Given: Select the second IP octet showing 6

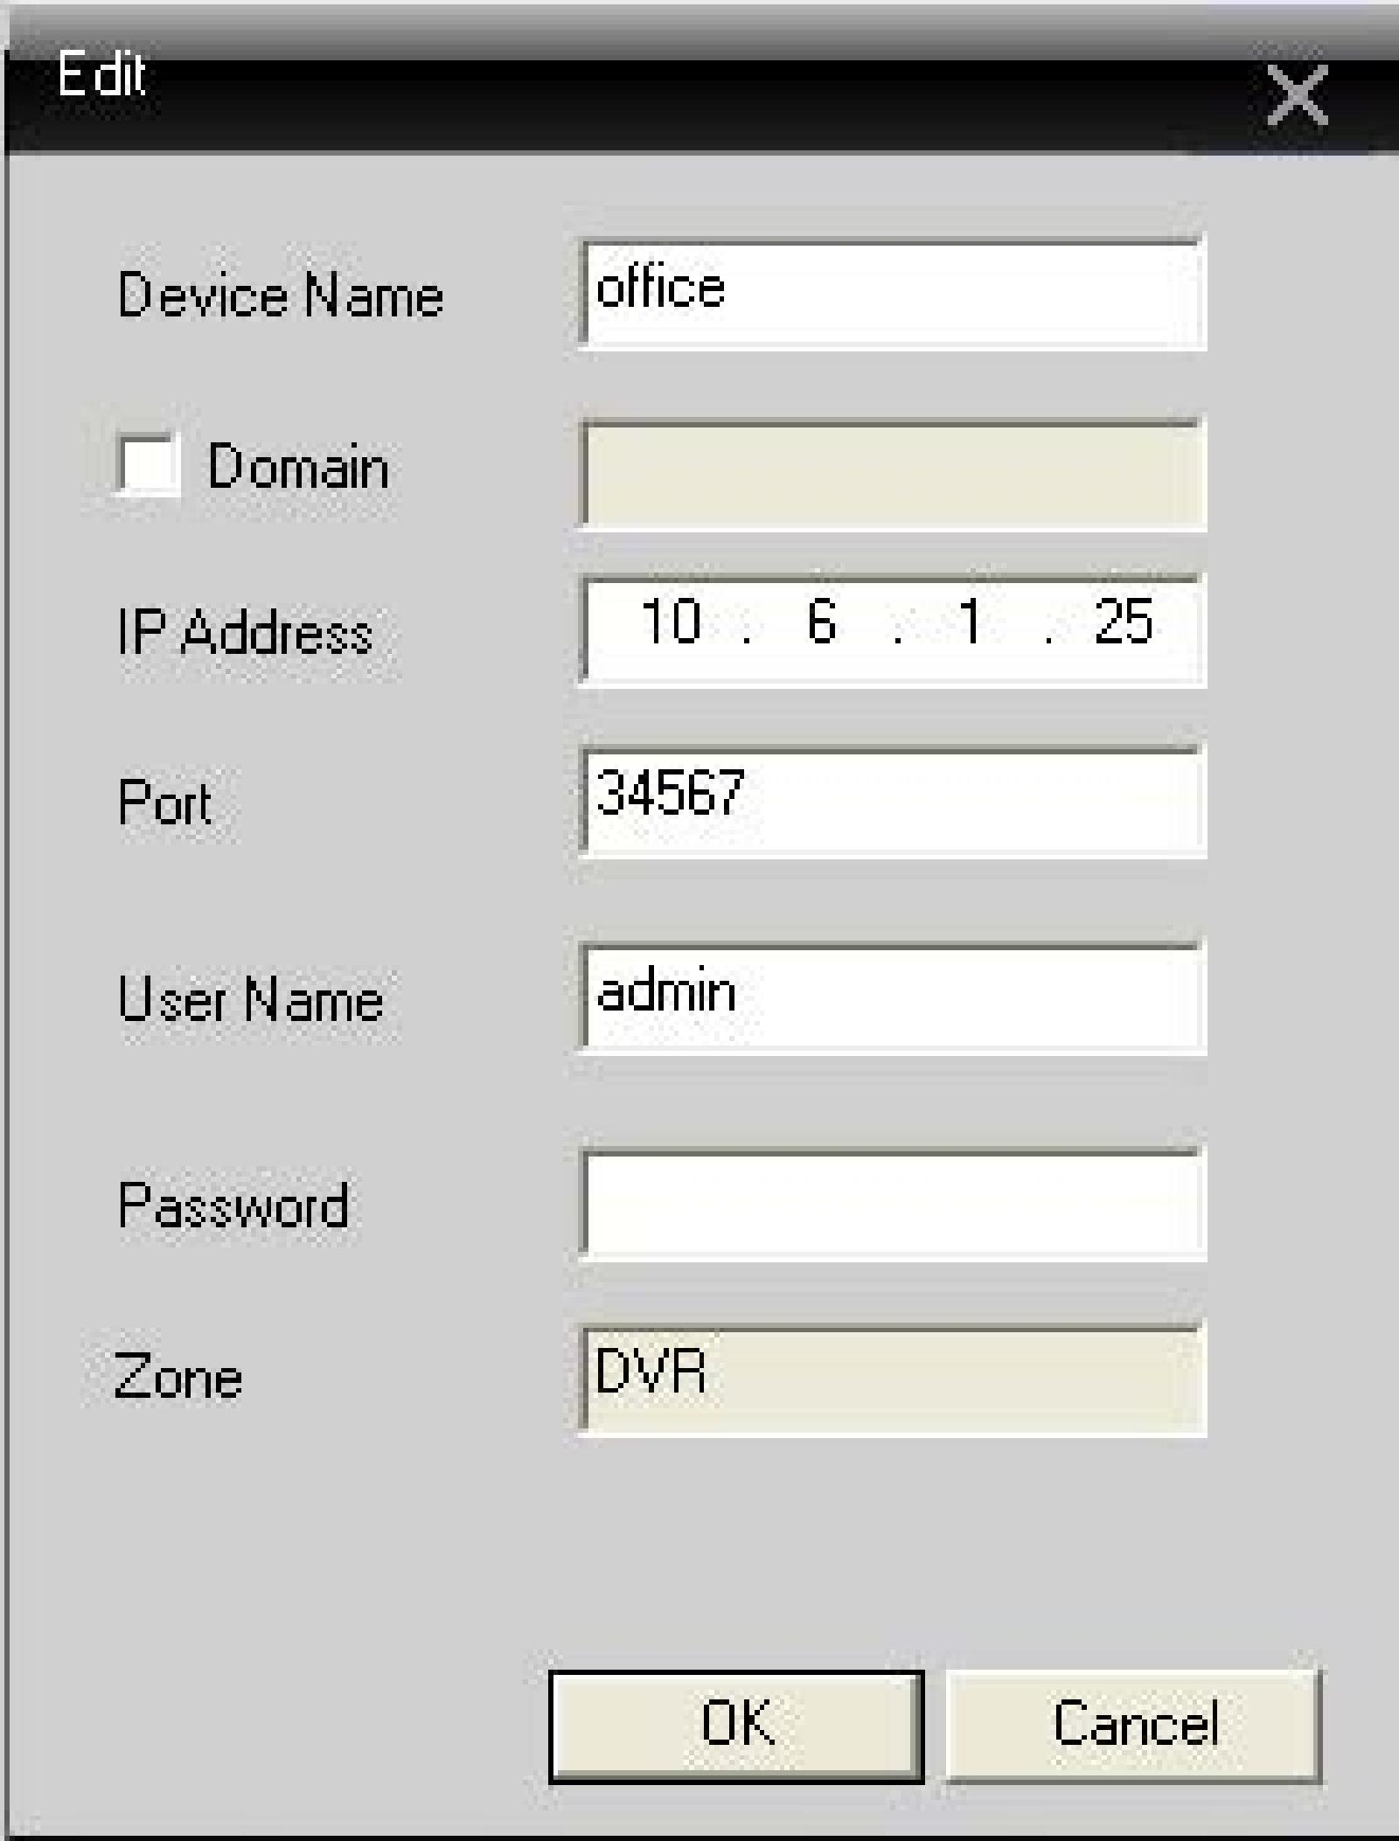Looking at the screenshot, I should pos(821,622).
